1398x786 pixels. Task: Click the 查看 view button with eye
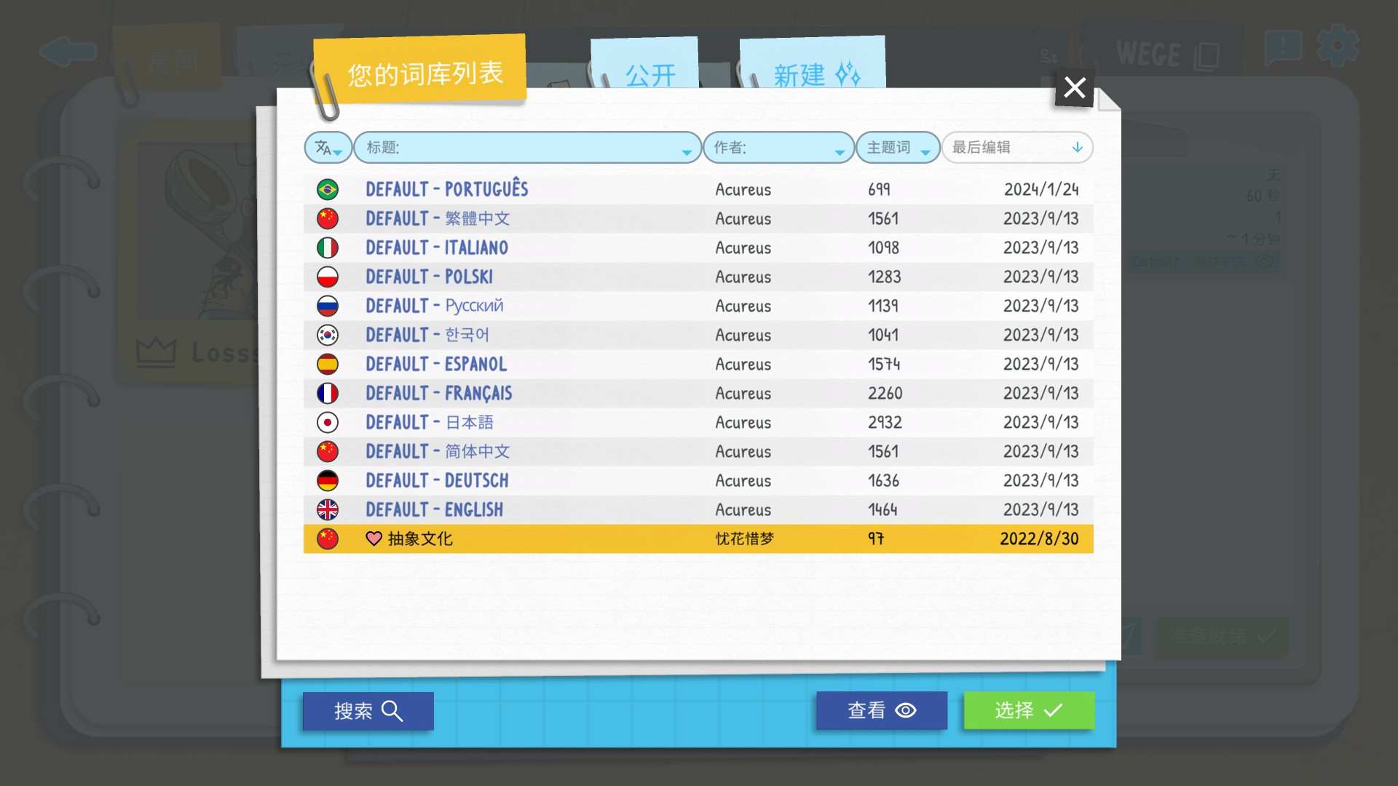click(881, 710)
